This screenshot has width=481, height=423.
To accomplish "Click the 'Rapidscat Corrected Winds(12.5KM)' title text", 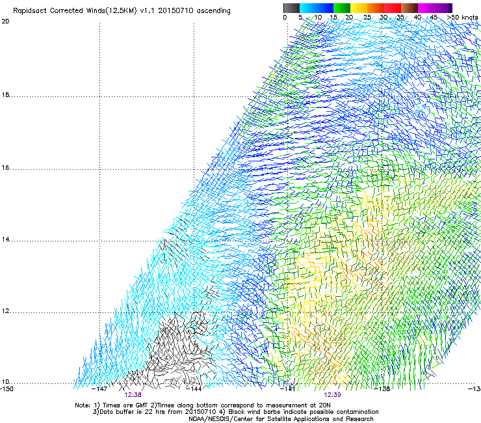I will pos(75,11).
